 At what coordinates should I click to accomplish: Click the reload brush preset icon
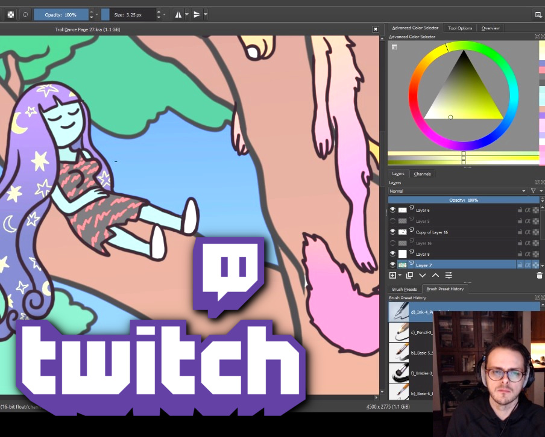pos(25,14)
